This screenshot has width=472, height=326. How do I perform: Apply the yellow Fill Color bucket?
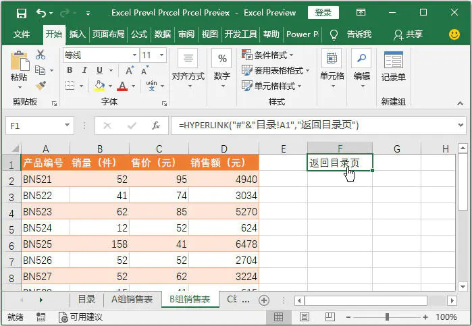(x=100, y=86)
